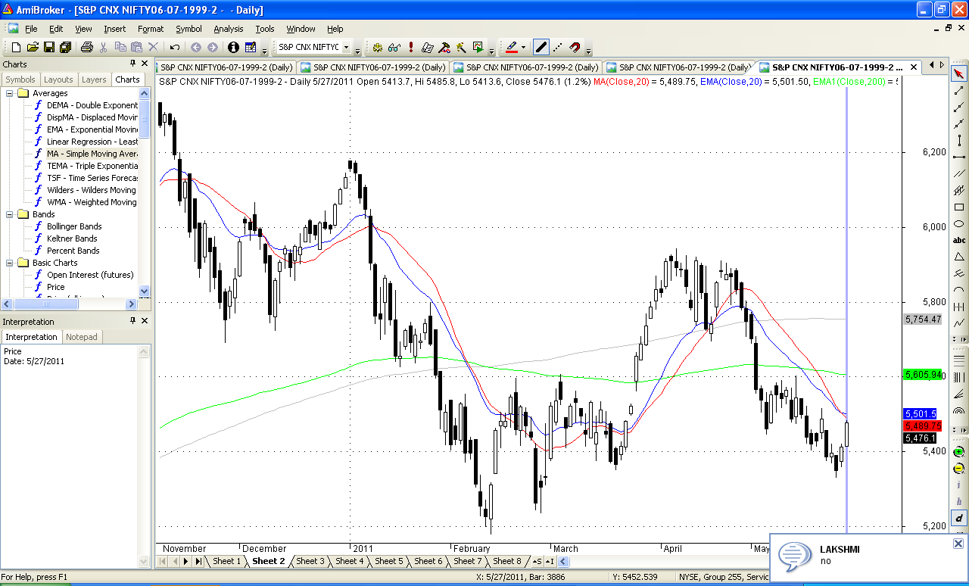
Task: Click Charts tree scroll-down arrow
Action: [145, 291]
